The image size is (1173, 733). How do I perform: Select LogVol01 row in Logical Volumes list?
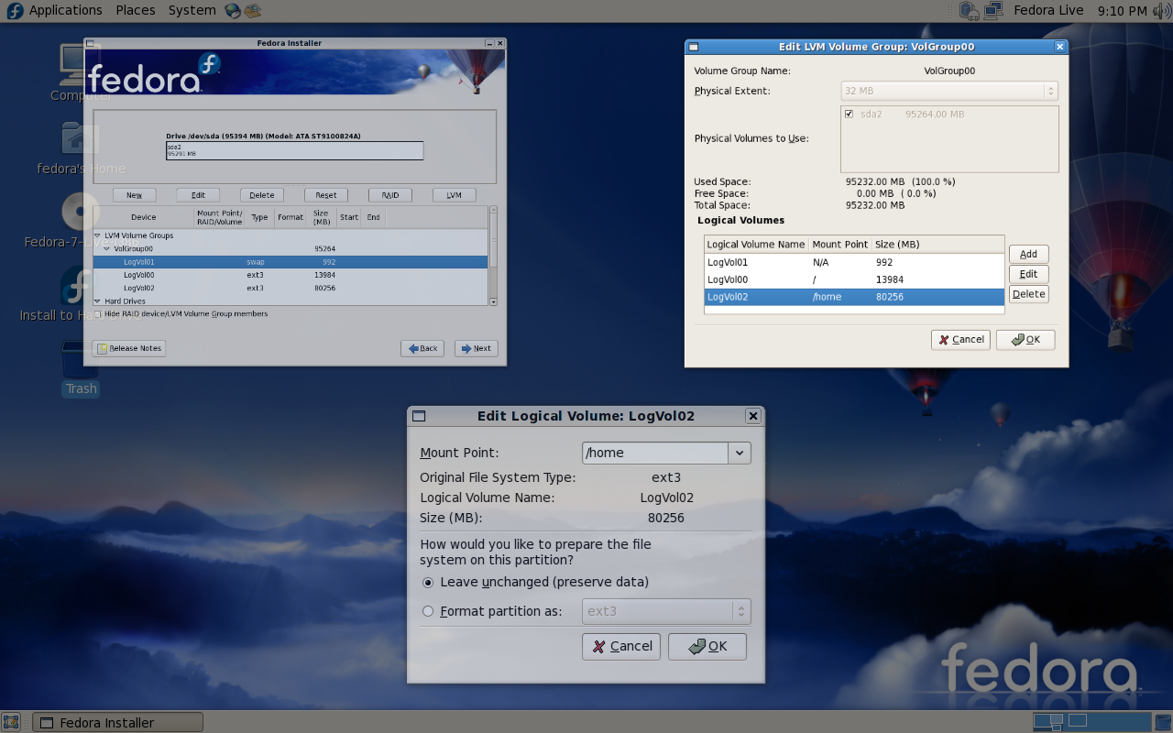click(x=854, y=262)
